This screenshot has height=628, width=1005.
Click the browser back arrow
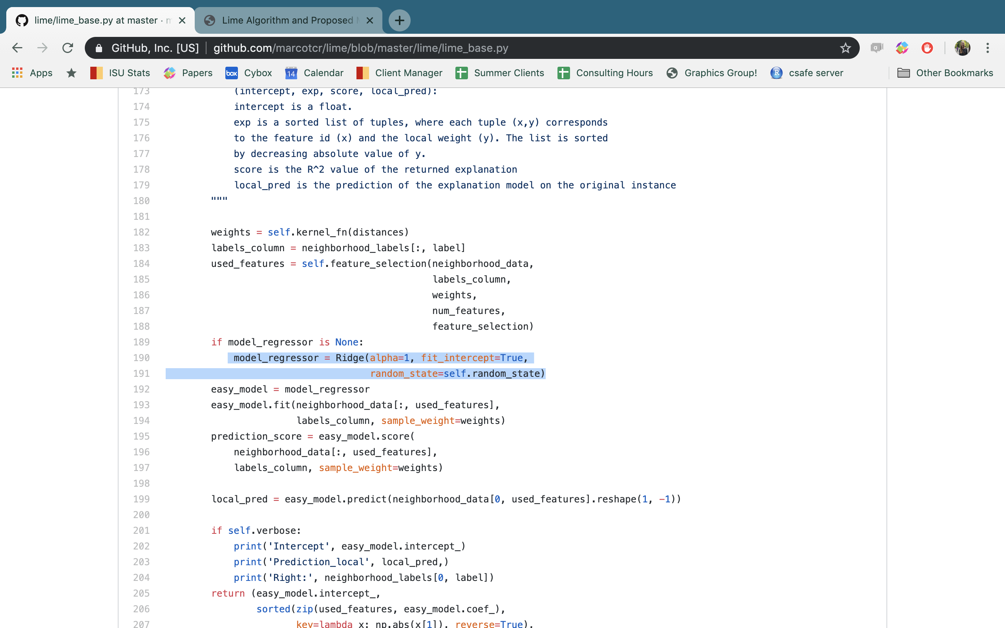click(x=17, y=48)
